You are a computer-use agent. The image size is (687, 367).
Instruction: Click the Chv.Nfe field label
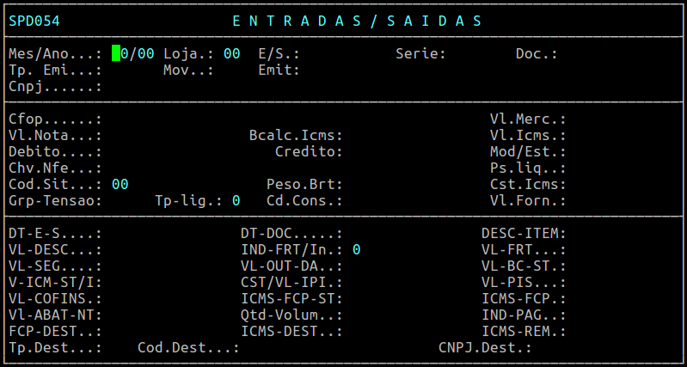[x=55, y=168]
